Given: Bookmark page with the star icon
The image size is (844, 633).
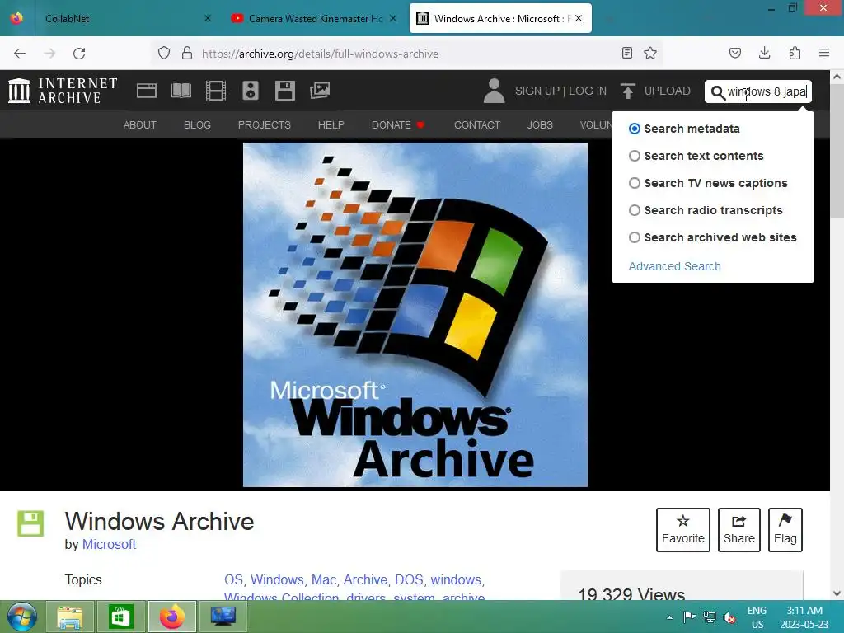Looking at the screenshot, I should 650,53.
